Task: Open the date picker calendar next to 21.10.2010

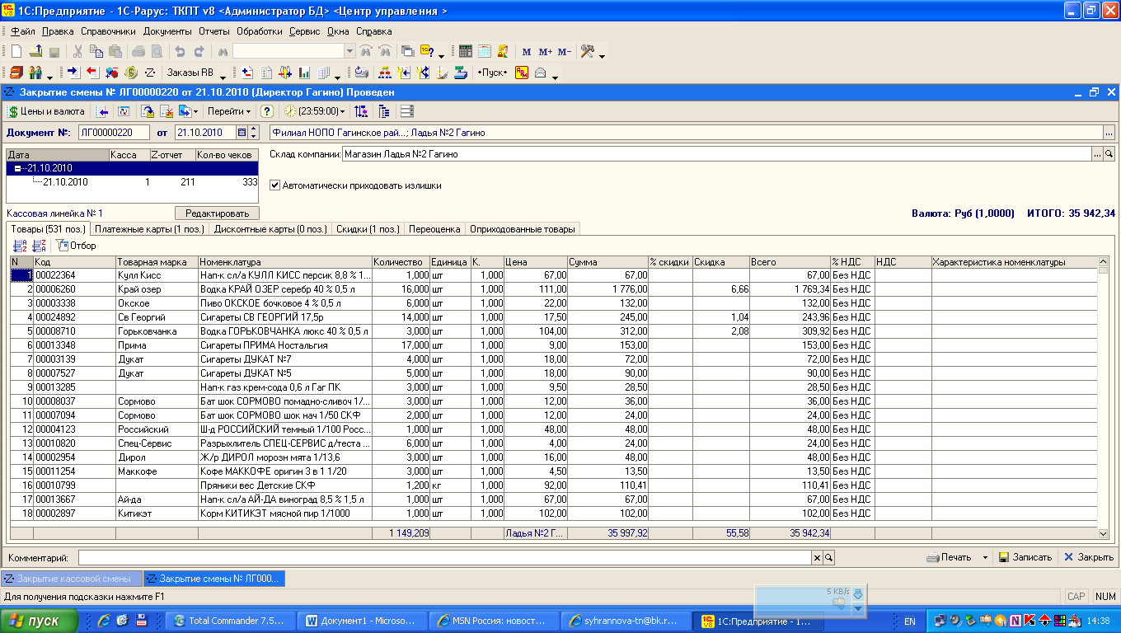Action: [242, 132]
